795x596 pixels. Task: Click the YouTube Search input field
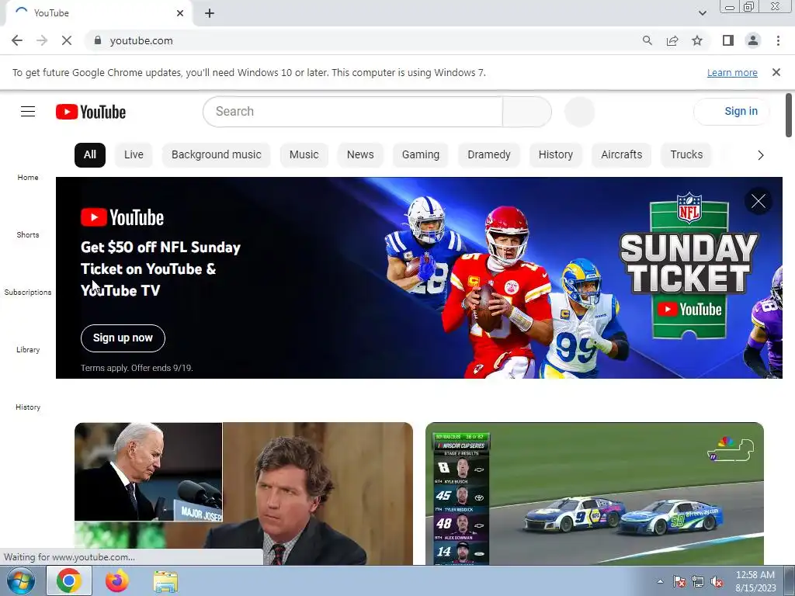pos(353,112)
